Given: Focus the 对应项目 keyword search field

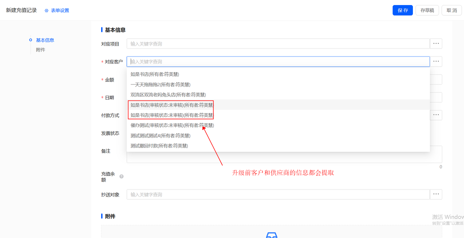Looking at the screenshot, I should [x=278, y=44].
